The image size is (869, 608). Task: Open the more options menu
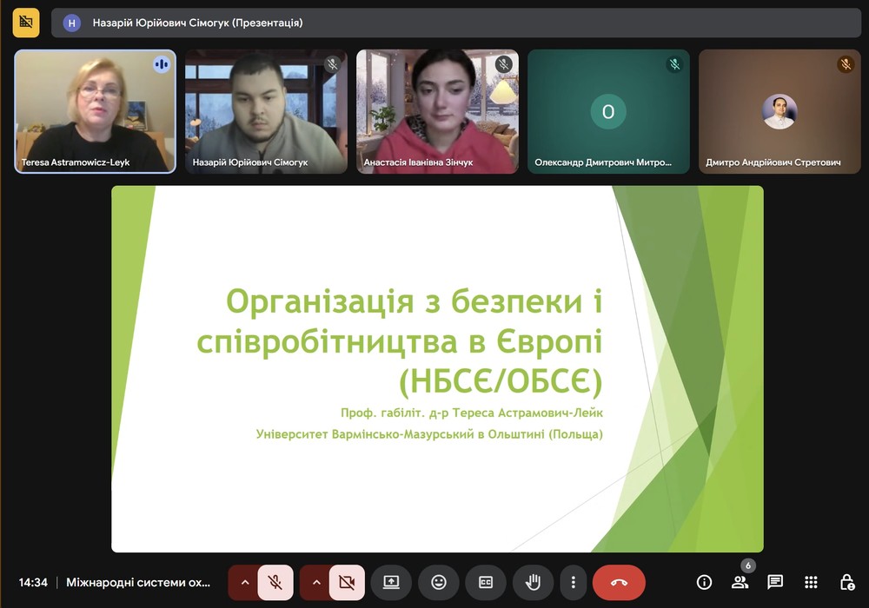[572, 583]
